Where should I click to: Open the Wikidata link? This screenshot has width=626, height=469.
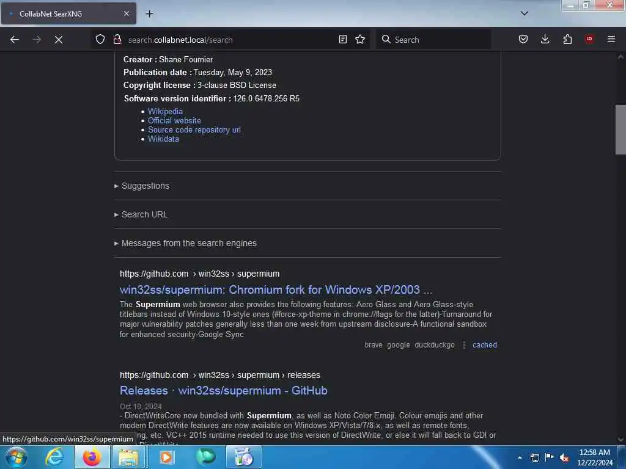pyautogui.click(x=163, y=139)
